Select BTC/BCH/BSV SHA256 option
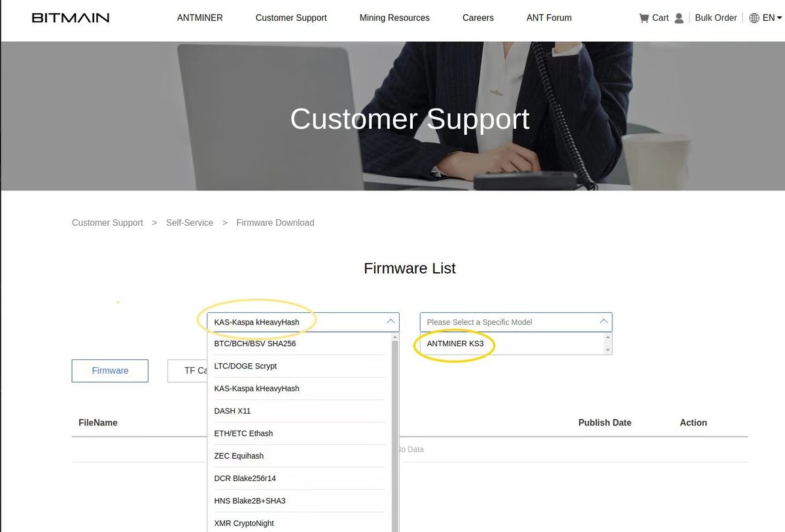This screenshot has width=785, height=532. click(x=300, y=344)
